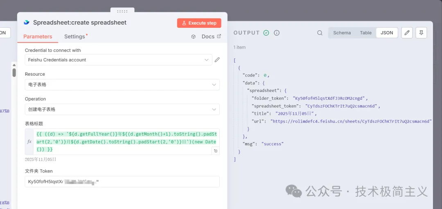
Task: Click the output info icon
Action: tap(277, 33)
